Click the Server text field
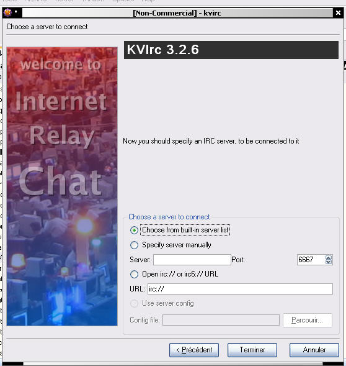This screenshot has width=346, height=366. 192,260
